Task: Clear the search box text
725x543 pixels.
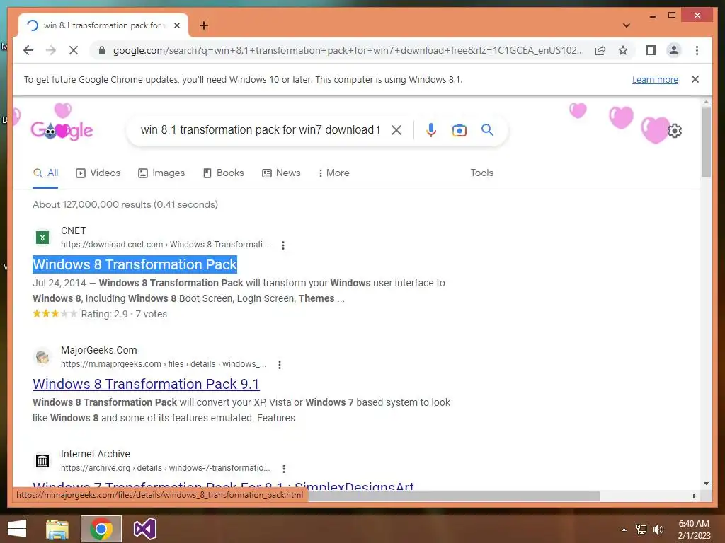Action: [x=396, y=130]
